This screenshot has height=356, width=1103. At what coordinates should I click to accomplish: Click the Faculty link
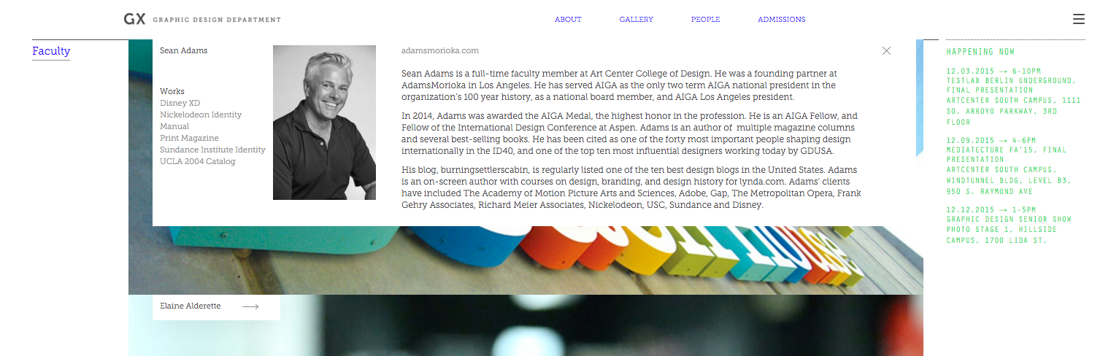(x=51, y=51)
